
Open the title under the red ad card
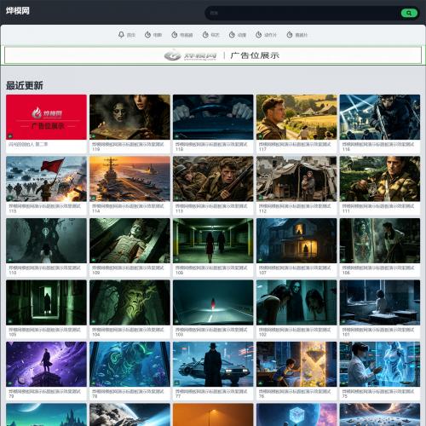28,144
